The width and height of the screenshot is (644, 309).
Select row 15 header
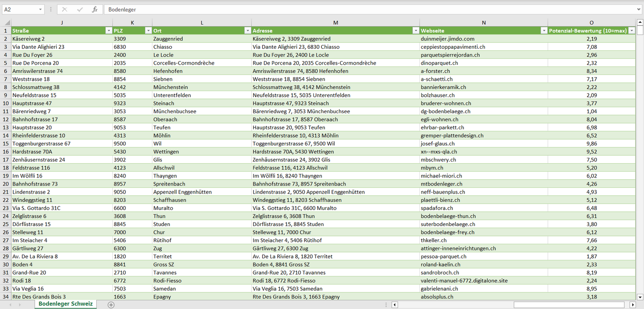tap(6, 144)
